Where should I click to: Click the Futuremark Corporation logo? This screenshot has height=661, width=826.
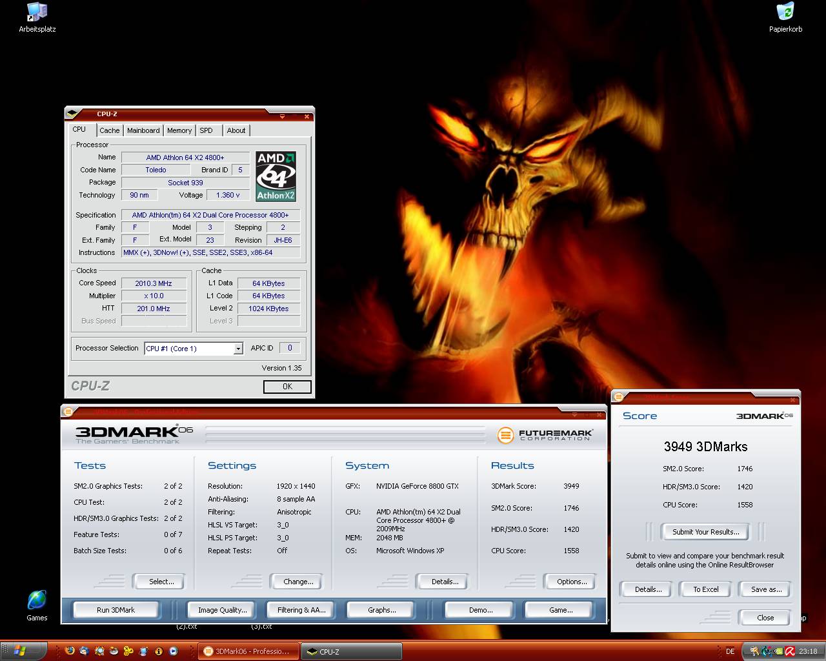[545, 435]
